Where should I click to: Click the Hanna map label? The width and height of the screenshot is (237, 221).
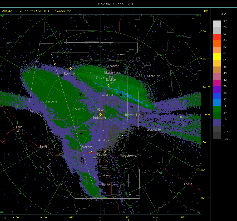(184, 117)
